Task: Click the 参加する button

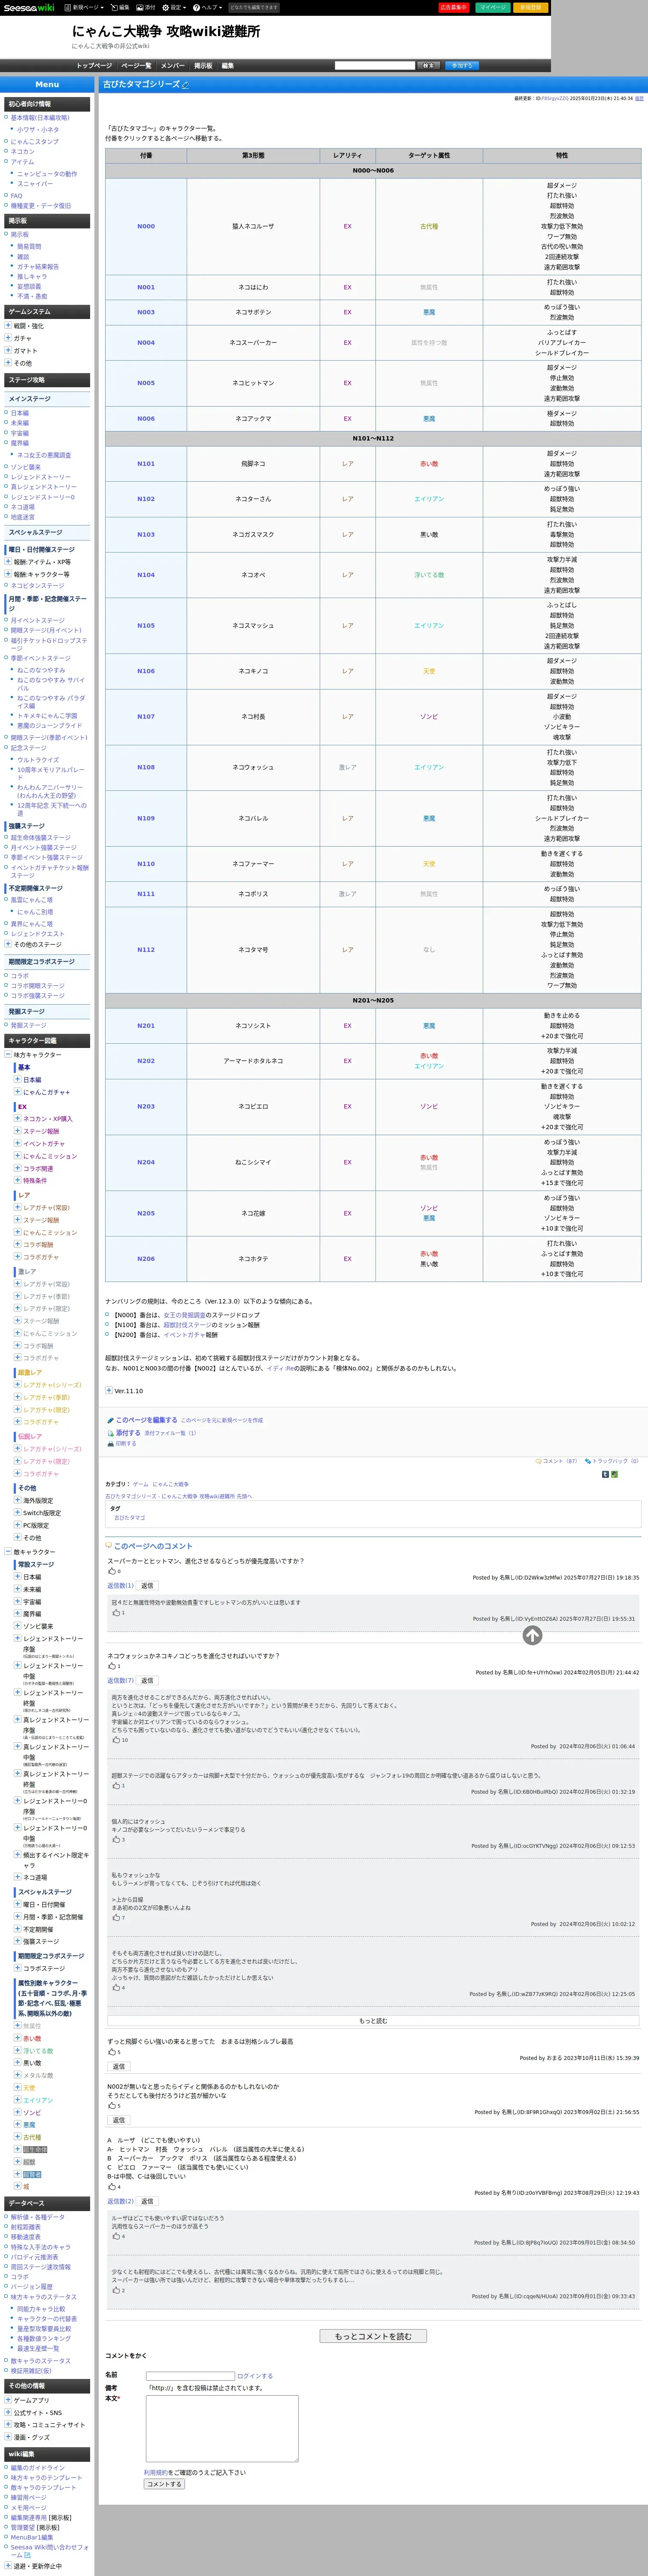Action: click(x=462, y=66)
